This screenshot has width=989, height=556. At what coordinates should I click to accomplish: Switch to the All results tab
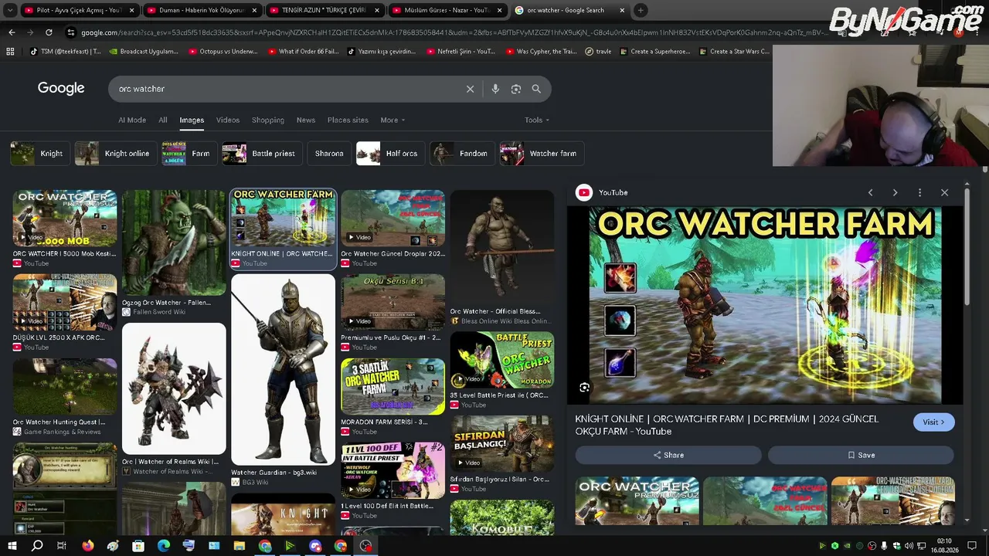point(163,120)
